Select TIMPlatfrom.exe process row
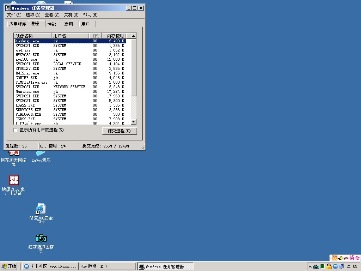Image resolution: width=361 pixels, height=271 pixels. pos(71,82)
